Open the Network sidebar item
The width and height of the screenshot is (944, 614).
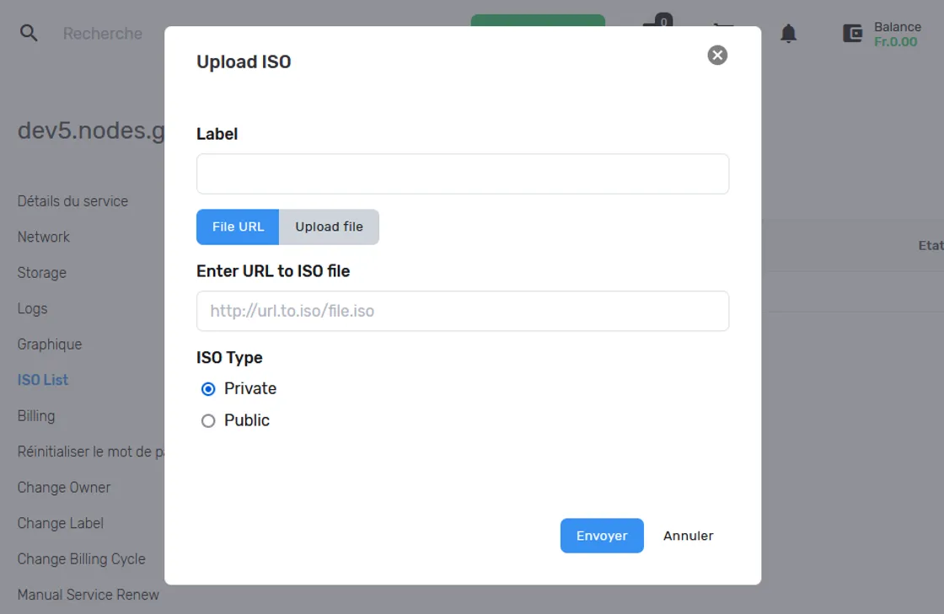pyautogui.click(x=43, y=237)
